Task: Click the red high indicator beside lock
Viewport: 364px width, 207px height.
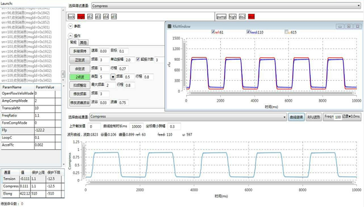Action: (81, 17)
